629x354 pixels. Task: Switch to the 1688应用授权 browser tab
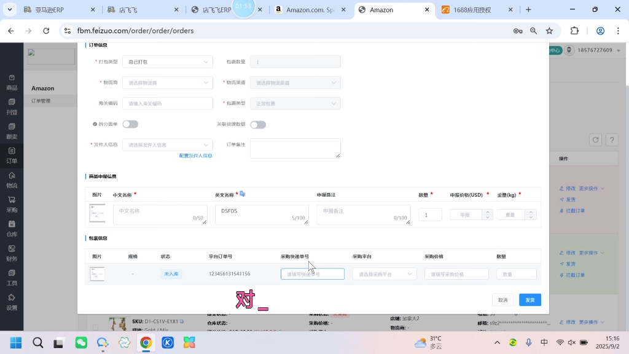pos(477,10)
